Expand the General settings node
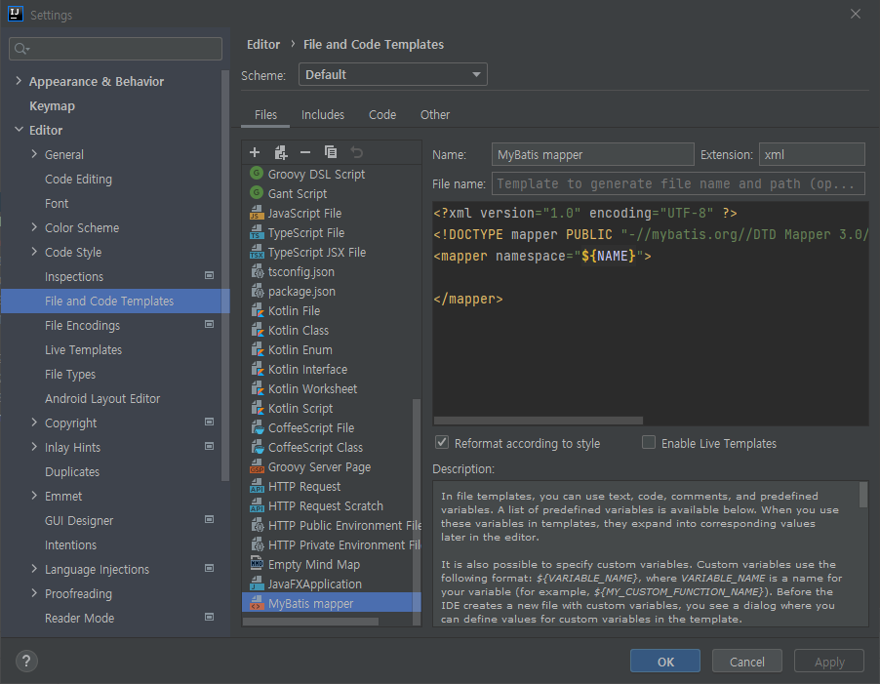 34,154
